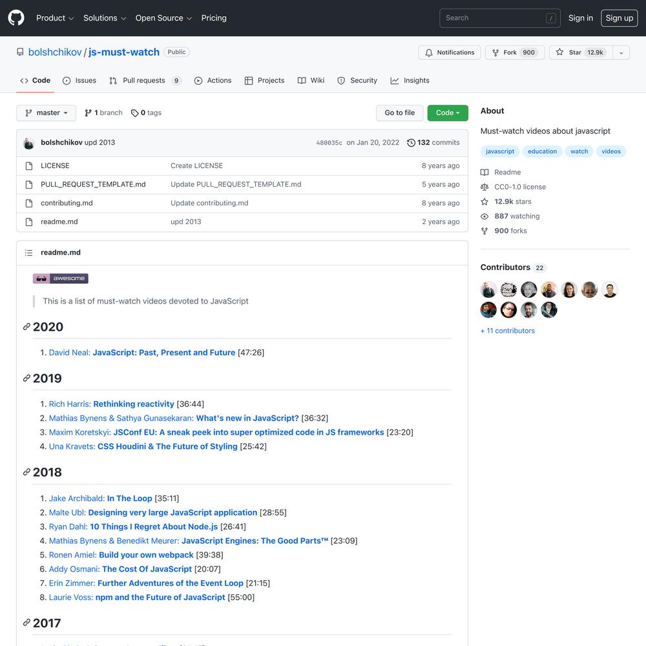Click the Sign up button
Image resolution: width=646 pixels, height=646 pixels.
coord(620,18)
